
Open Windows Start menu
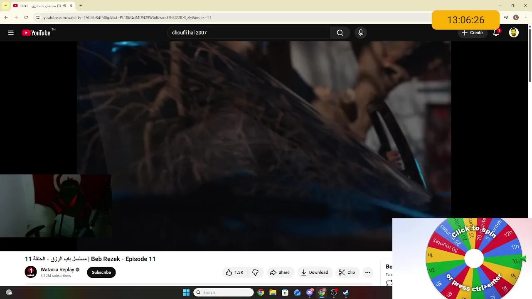pyautogui.click(x=186, y=292)
